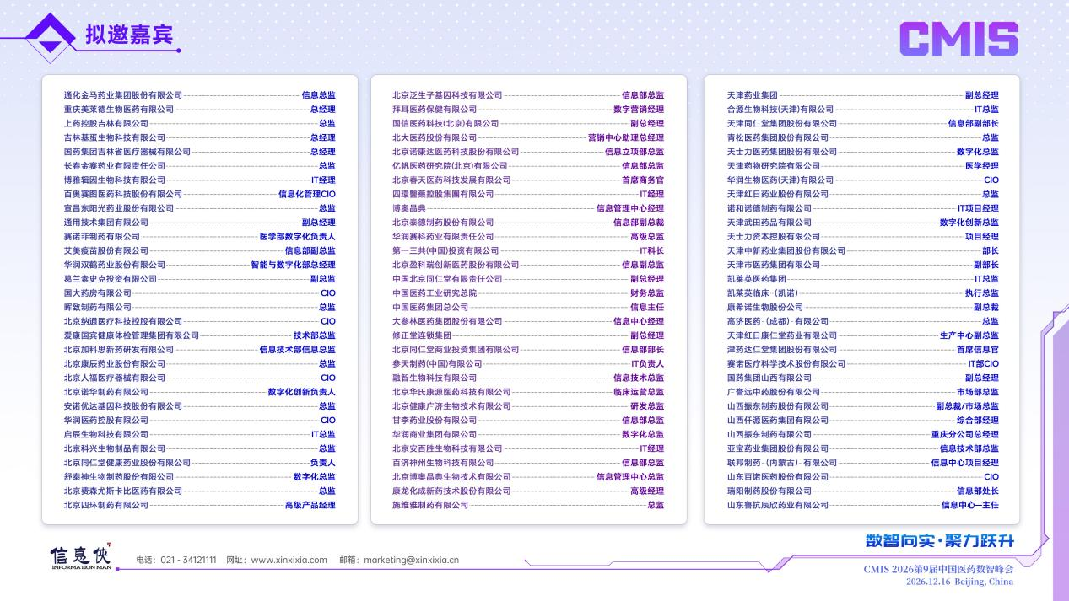This screenshot has height=601, width=1069.
Task: Select 爱康国宾健康体检管理集团有限公司
Action: coord(131,335)
